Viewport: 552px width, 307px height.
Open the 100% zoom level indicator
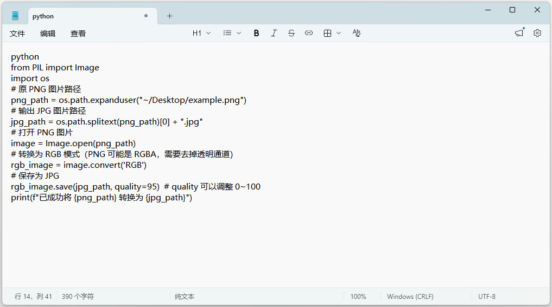358,297
